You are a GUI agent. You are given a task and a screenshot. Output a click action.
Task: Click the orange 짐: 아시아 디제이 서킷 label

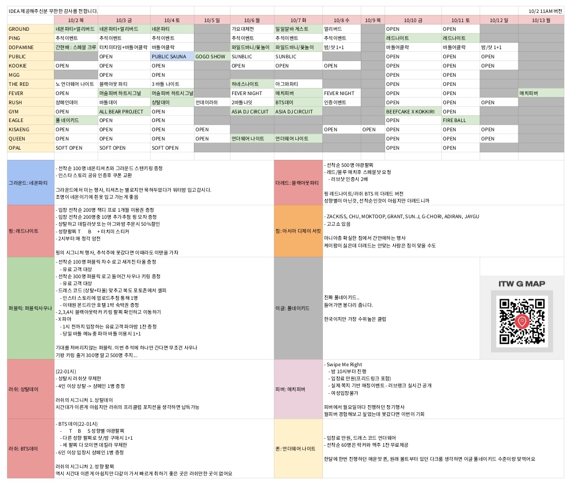click(x=299, y=231)
